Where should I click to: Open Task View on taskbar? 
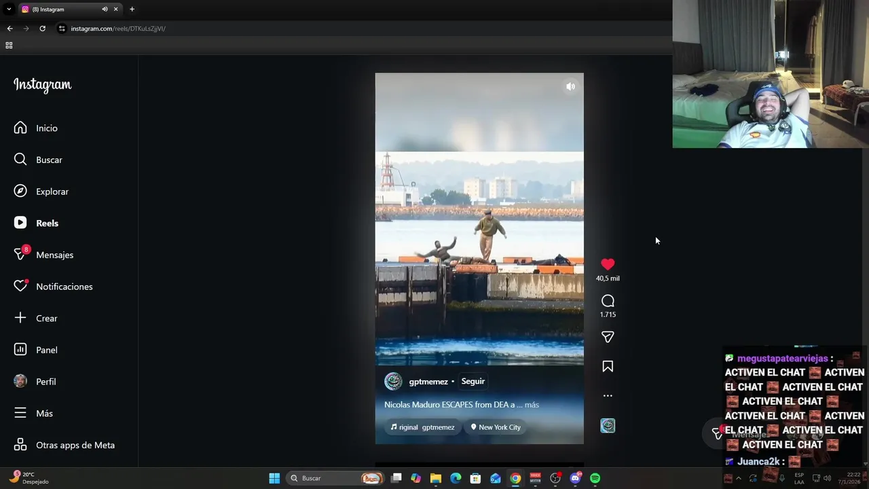click(x=396, y=478)
